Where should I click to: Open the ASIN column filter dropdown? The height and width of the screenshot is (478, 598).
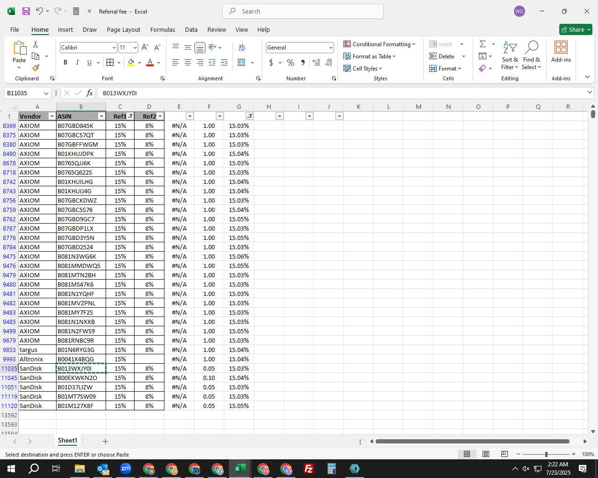(101, 116)
